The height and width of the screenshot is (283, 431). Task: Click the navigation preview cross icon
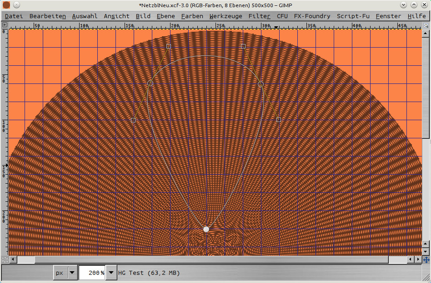[426, 260]
